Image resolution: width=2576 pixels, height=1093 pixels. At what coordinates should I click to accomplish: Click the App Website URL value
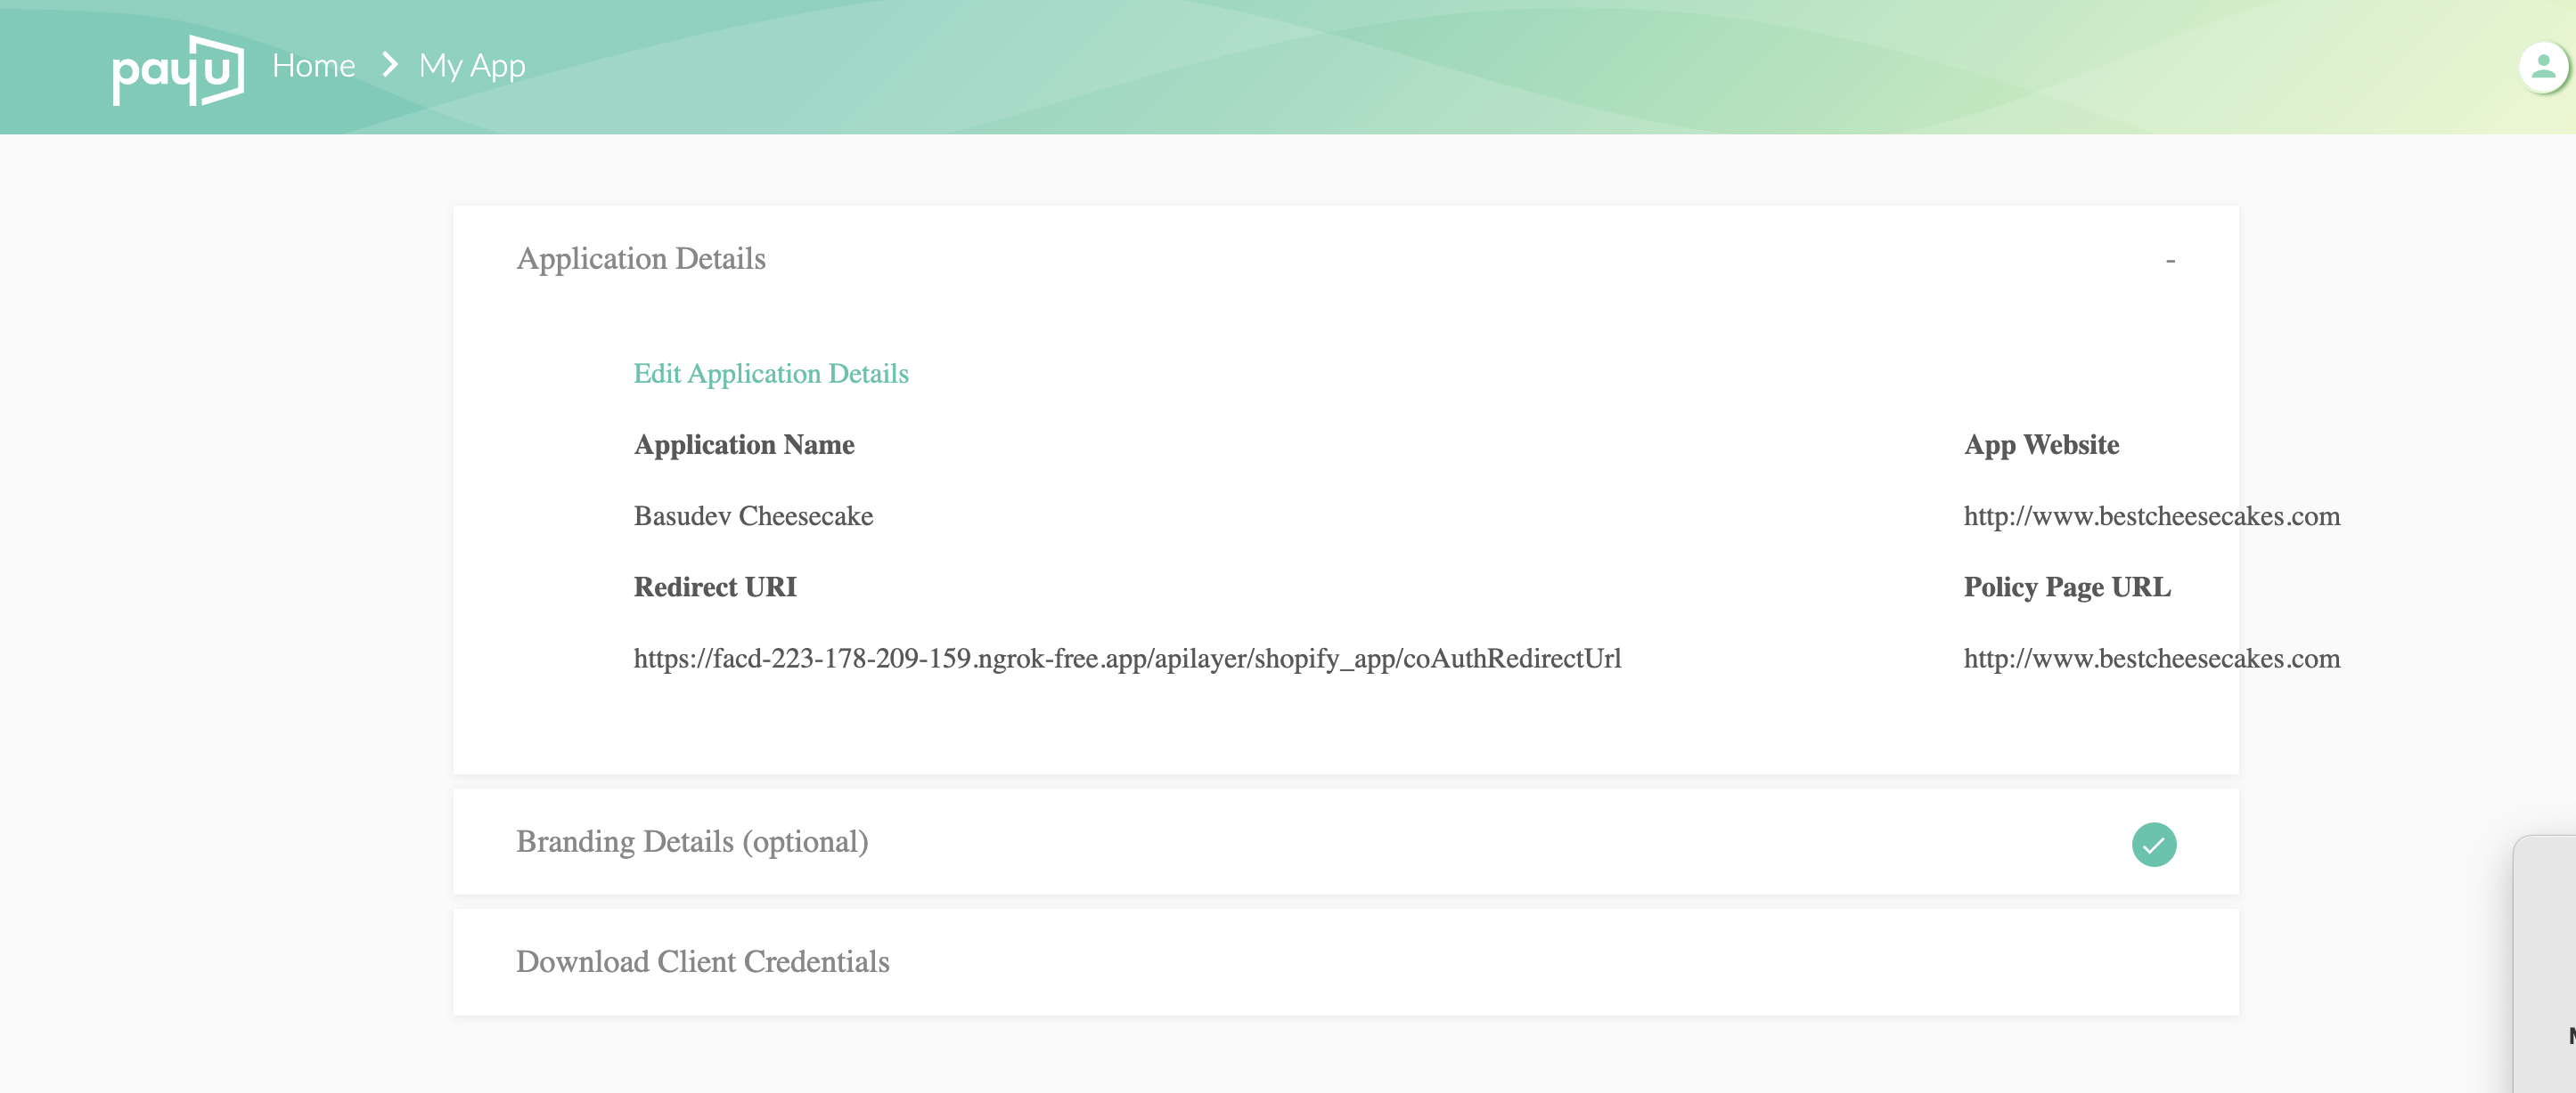point(2151,516)
